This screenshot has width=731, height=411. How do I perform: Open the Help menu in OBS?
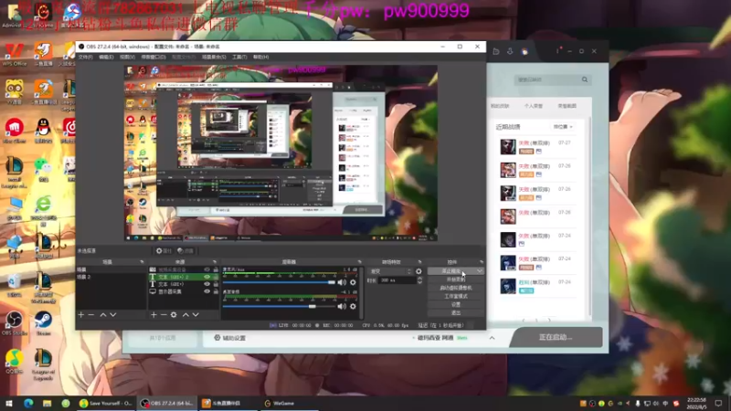click(x=260, y=57)
